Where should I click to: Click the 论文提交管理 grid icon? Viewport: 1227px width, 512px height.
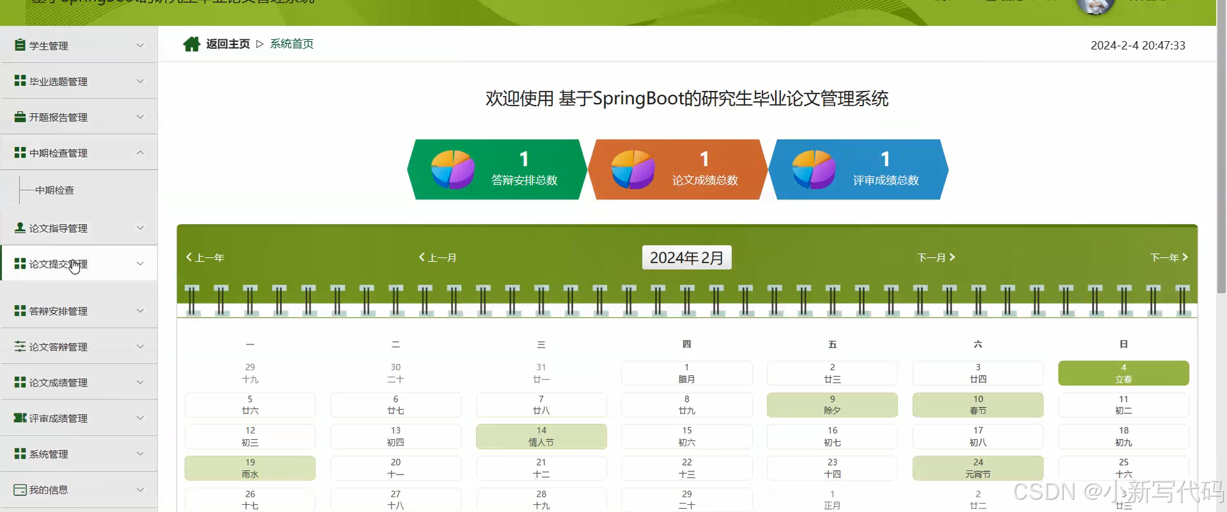20,263
